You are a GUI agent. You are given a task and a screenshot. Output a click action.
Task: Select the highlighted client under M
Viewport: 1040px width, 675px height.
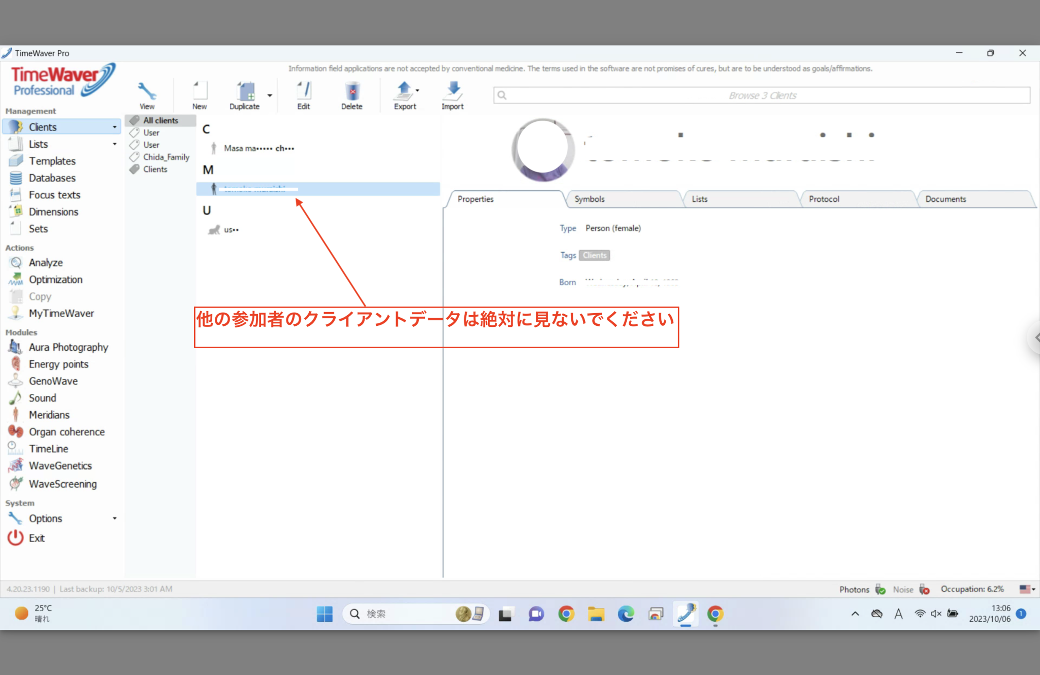point(318,189)
